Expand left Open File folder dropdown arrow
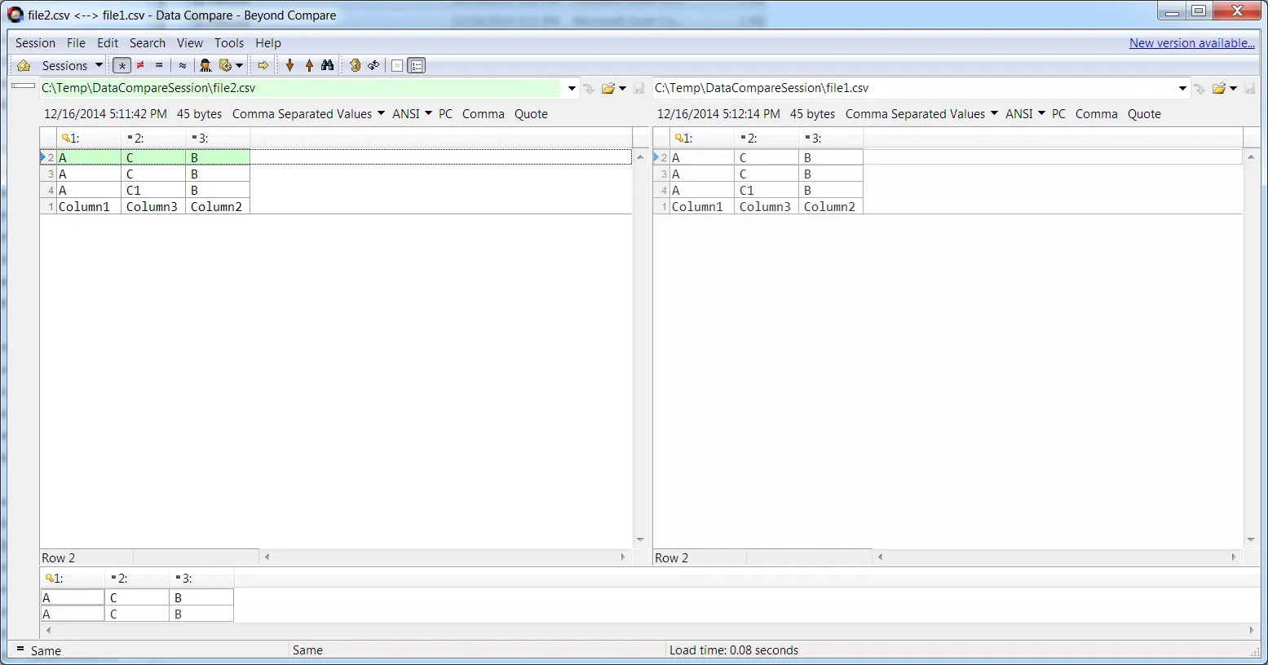The height and width of the screenshot is (665, 1268). pyautogui.click(x=623, y=88)
